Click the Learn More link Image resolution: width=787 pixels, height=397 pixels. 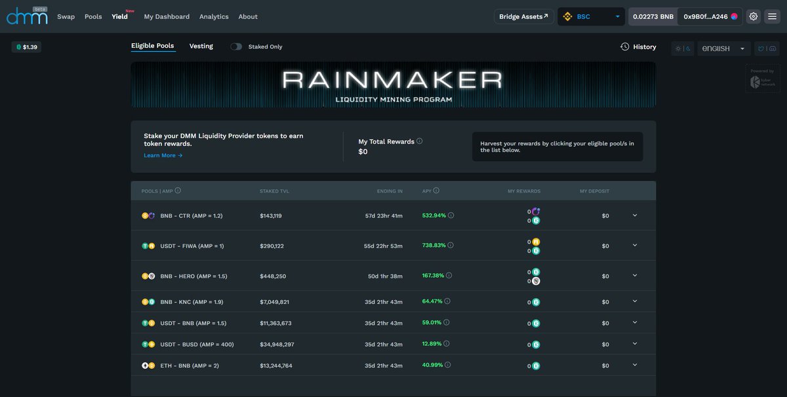[163, 155]
